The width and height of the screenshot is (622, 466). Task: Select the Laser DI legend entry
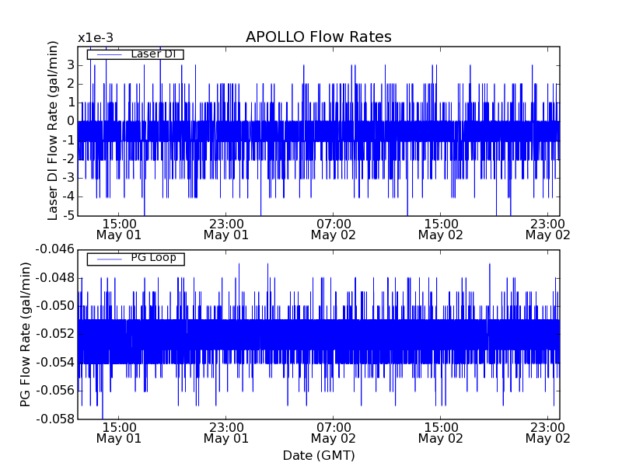[152, 54]
